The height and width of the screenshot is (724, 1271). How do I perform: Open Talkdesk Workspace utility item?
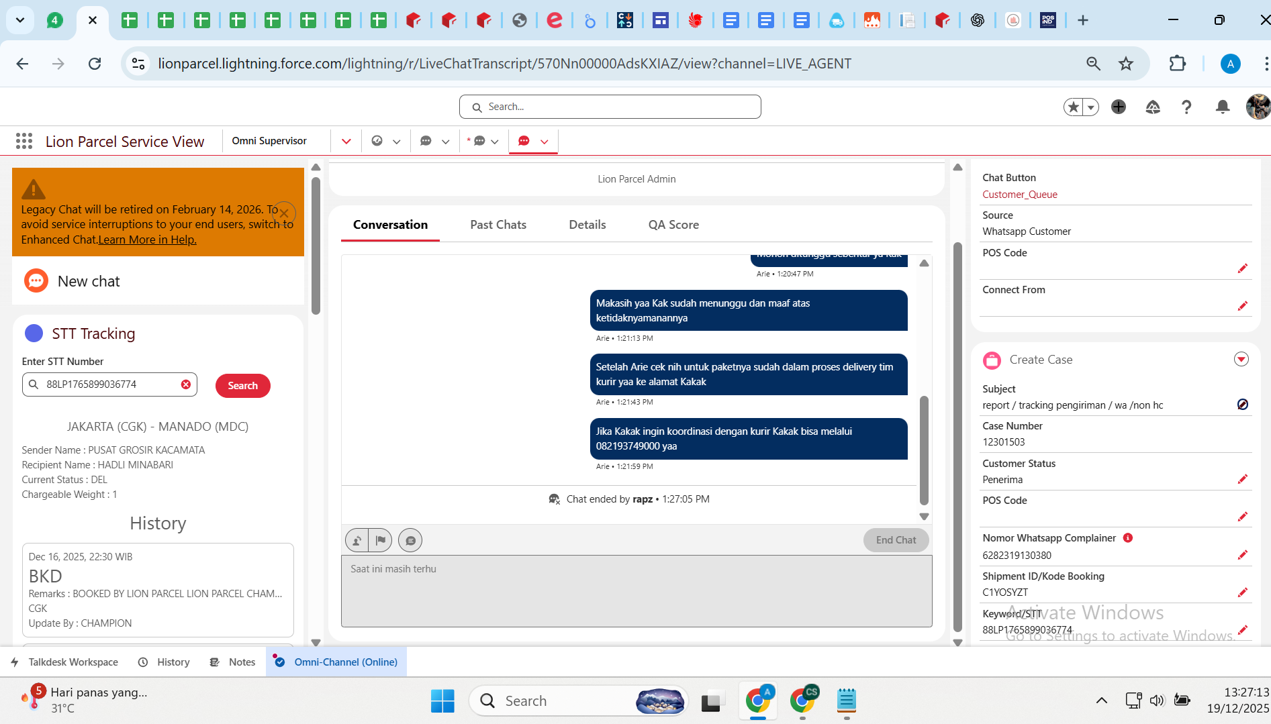pos(65,662)
